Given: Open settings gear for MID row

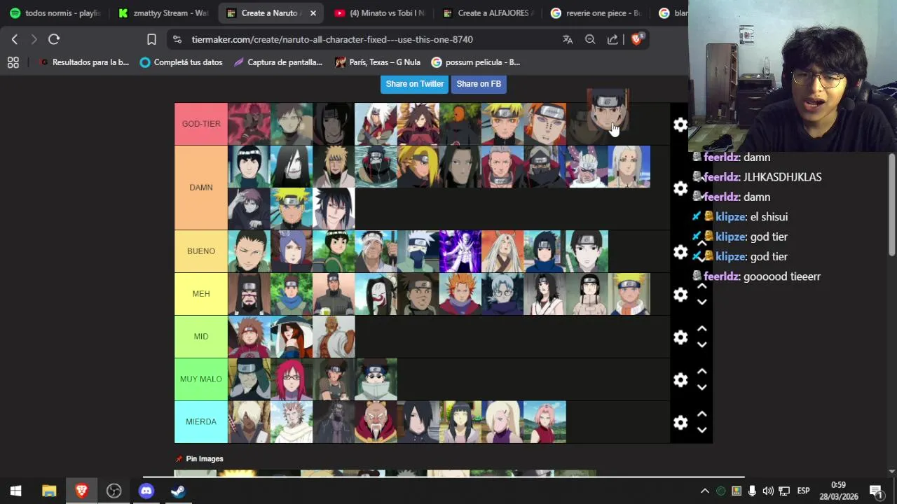Looking at the screenshot, I should [680, 337].
